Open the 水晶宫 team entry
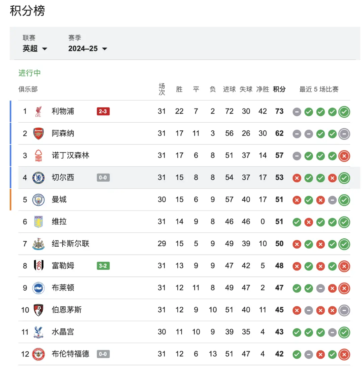The height and width of the screenshot is (368, 362). pyautogui.click(x=63, y=332)
